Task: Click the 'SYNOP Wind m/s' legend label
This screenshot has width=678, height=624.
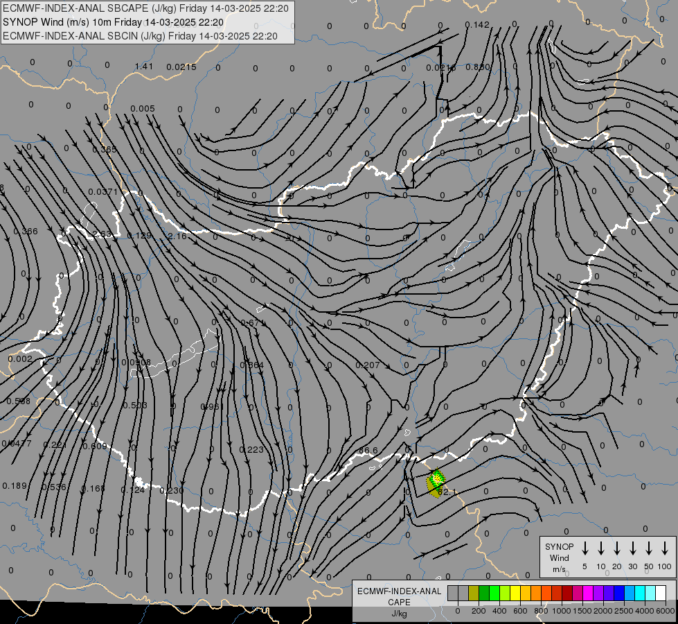Action: (559, 557)
